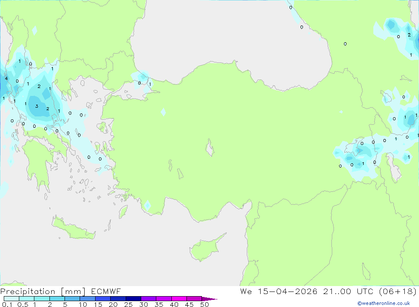419x307 pixels.
Task: Select the 0.5–1 mm light cyan swatch
Action: [27, 299]
